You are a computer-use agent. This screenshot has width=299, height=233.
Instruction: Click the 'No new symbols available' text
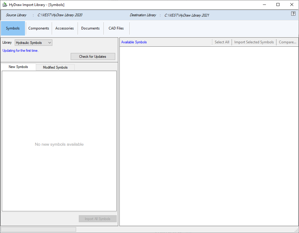[x=59, y=144]
